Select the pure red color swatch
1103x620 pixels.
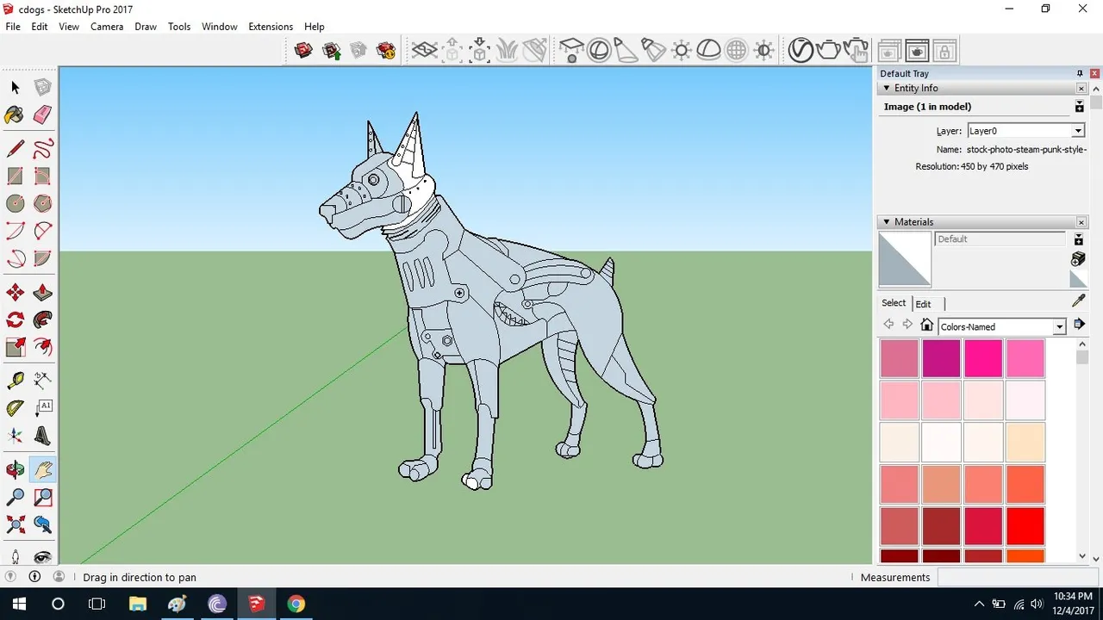click(x=1025, y=526)
